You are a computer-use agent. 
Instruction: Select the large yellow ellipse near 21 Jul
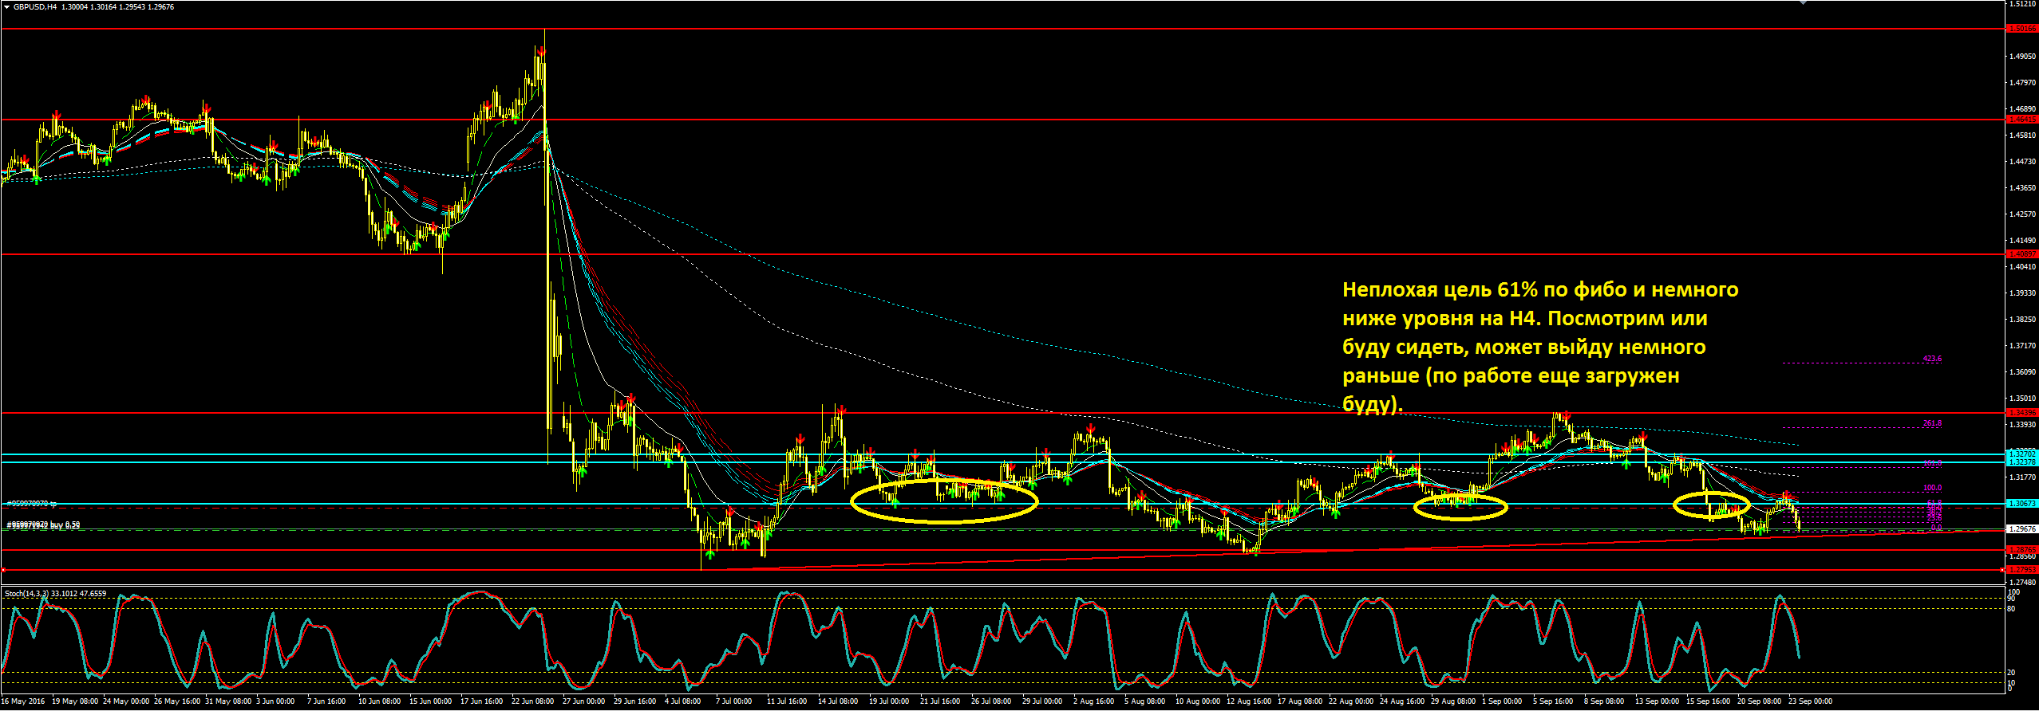point(944,501)
